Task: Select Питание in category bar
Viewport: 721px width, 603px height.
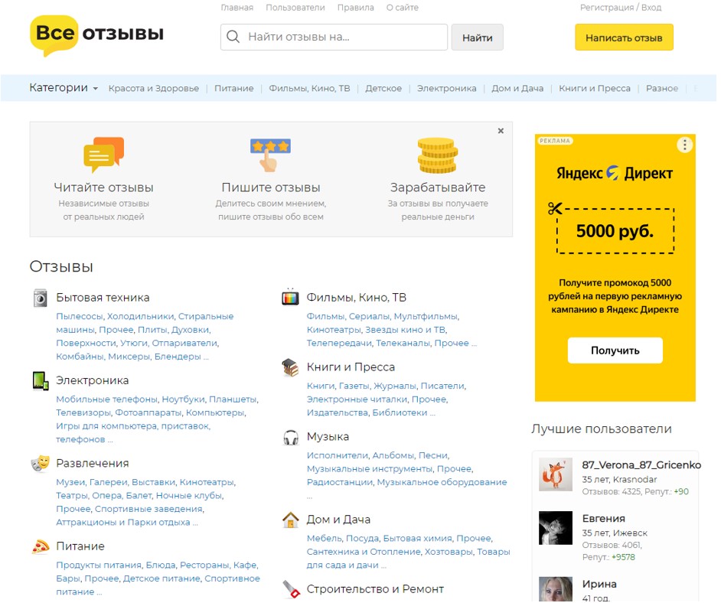Action: 233,88
